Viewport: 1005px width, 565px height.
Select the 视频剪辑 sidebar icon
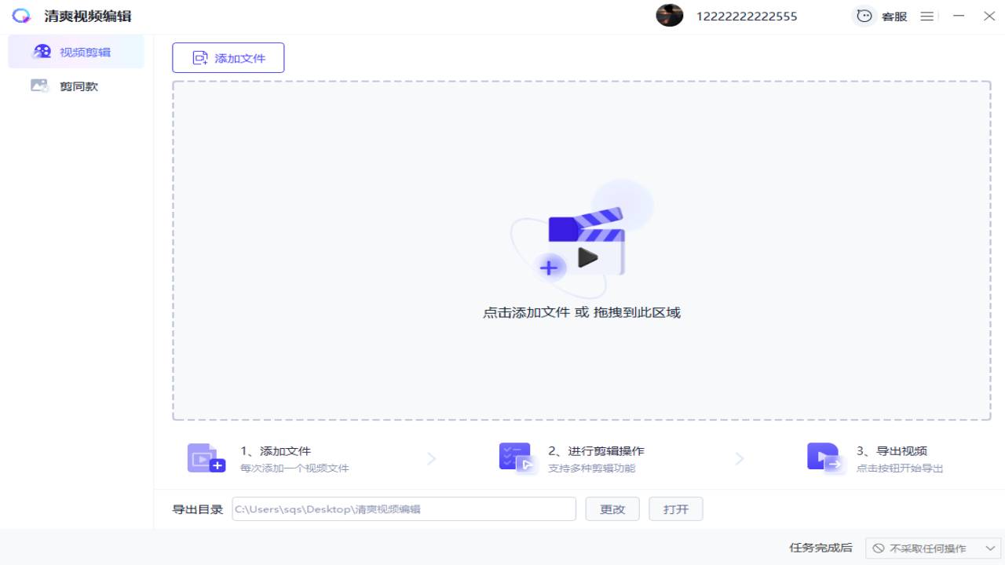tap(41, 50)
